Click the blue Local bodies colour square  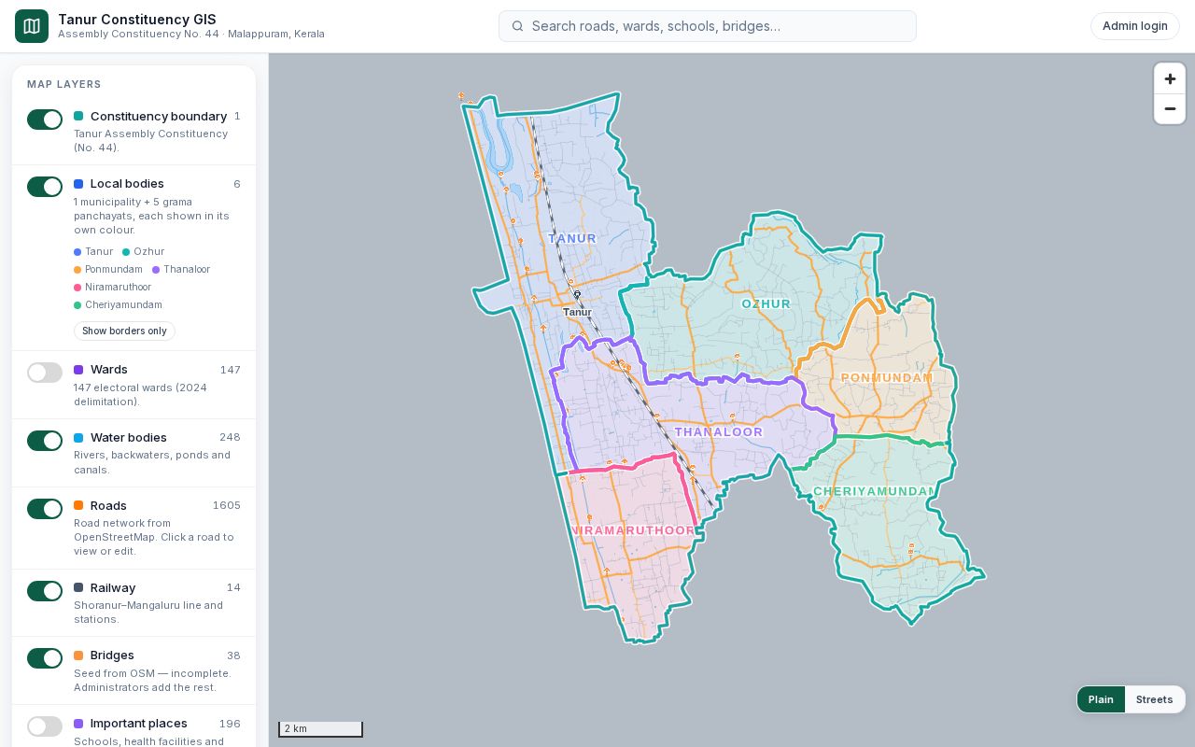(78, 184)
